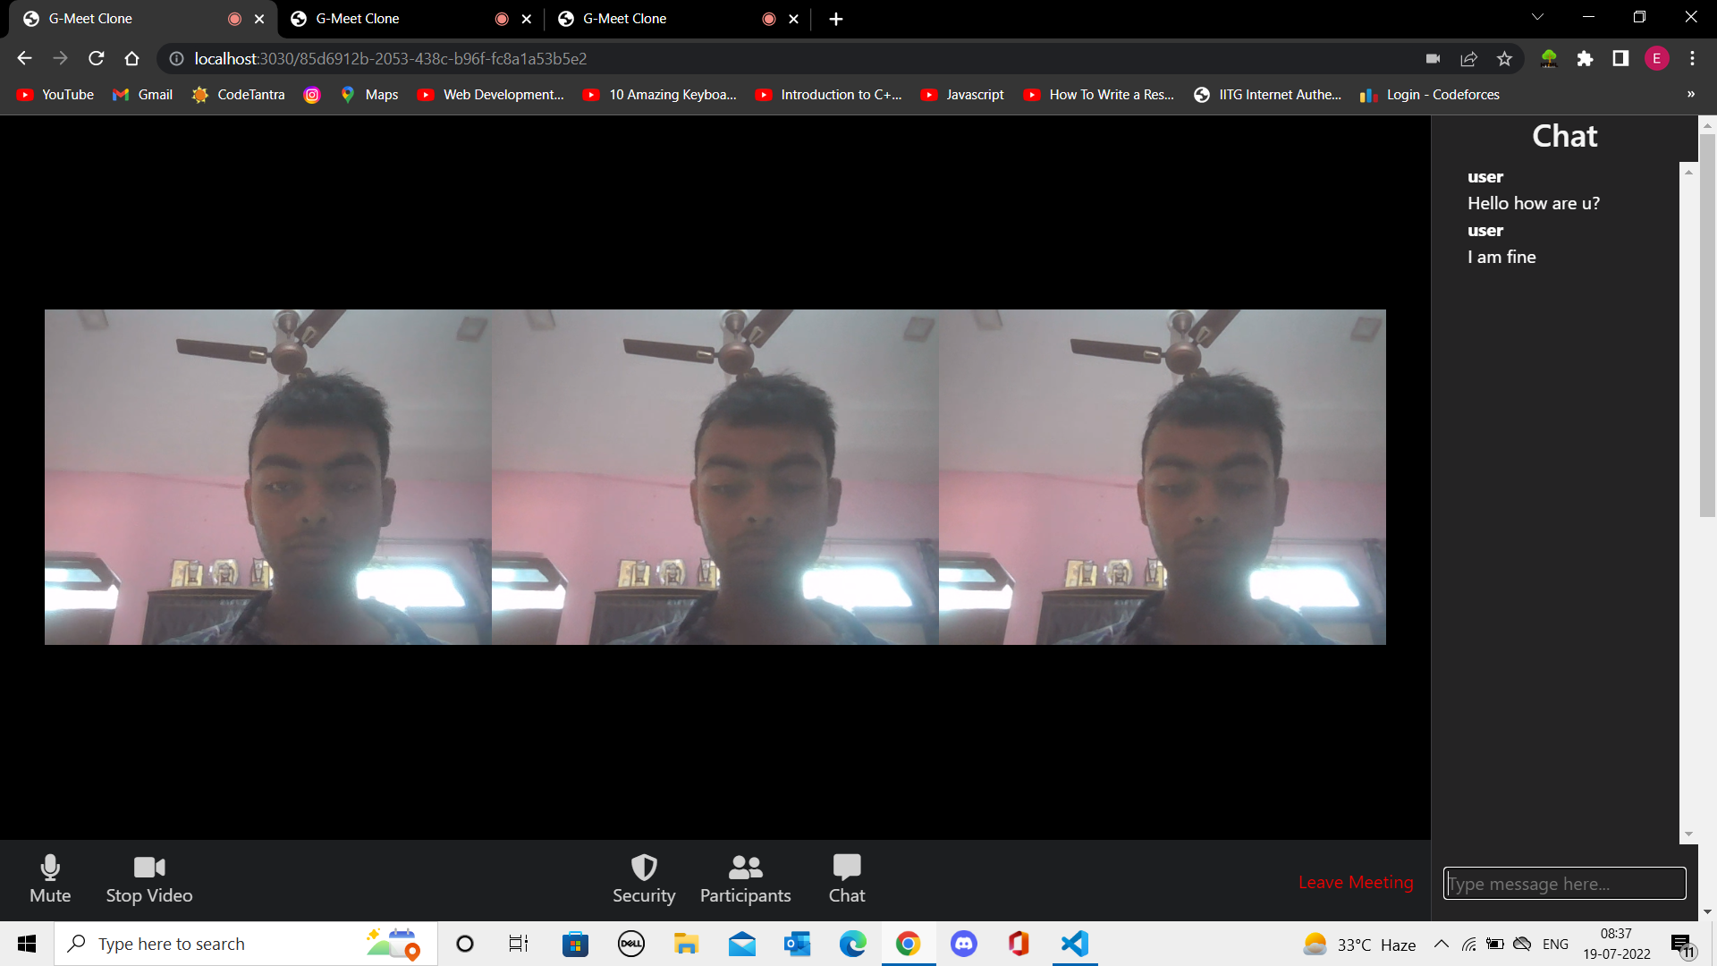
Task: Open the Login - Codeforces bookmark
Action: (1430, 95)
